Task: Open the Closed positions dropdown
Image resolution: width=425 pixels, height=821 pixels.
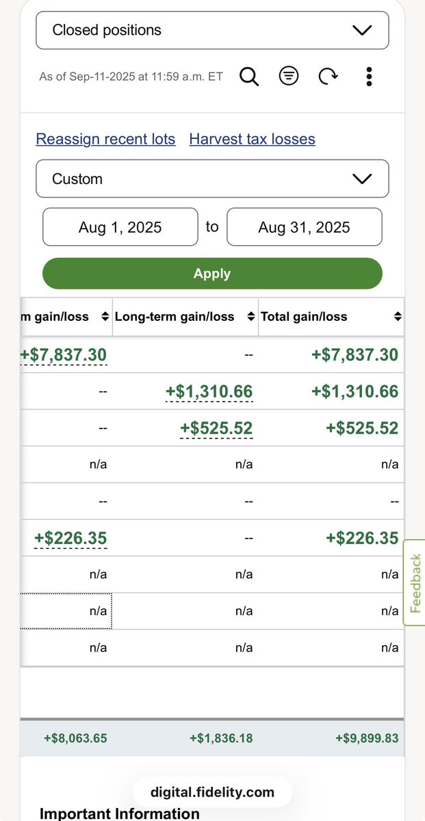Action: [x=212, y=30]
